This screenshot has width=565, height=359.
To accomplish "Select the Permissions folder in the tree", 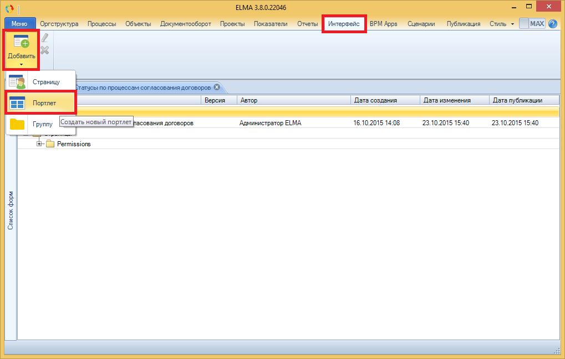I will (x=73, y=144).
